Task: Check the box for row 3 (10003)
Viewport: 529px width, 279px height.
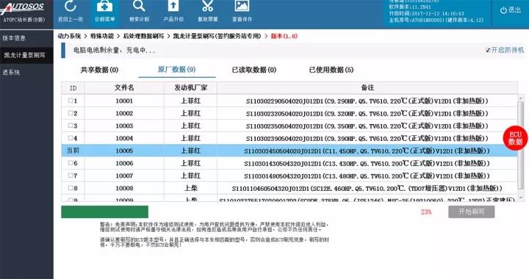Action: click(x=71, y=126)
